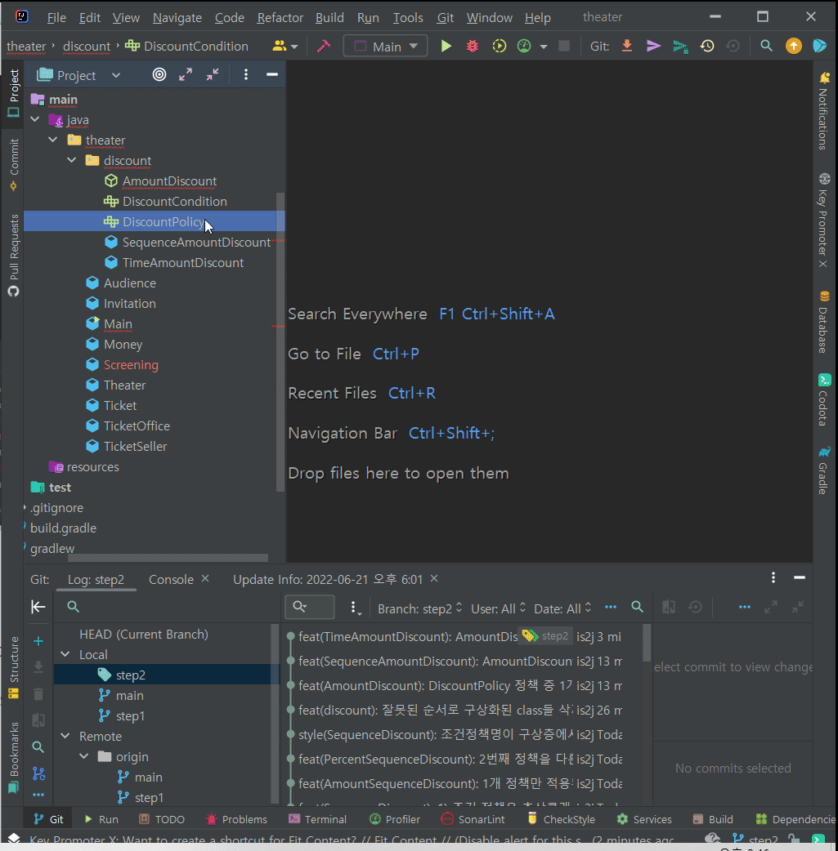Open the Terminal tool window tab
Viewport: 838px width, 851px height.
click(x=317, y=819)
